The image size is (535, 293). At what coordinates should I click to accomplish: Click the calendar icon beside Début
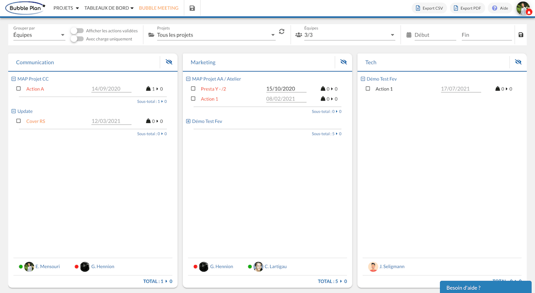click(x=409, y=35)
